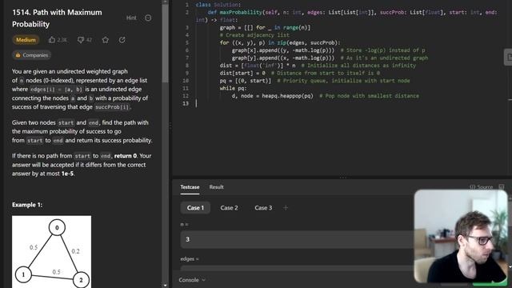Select Case 2 test case

(229, 208)
